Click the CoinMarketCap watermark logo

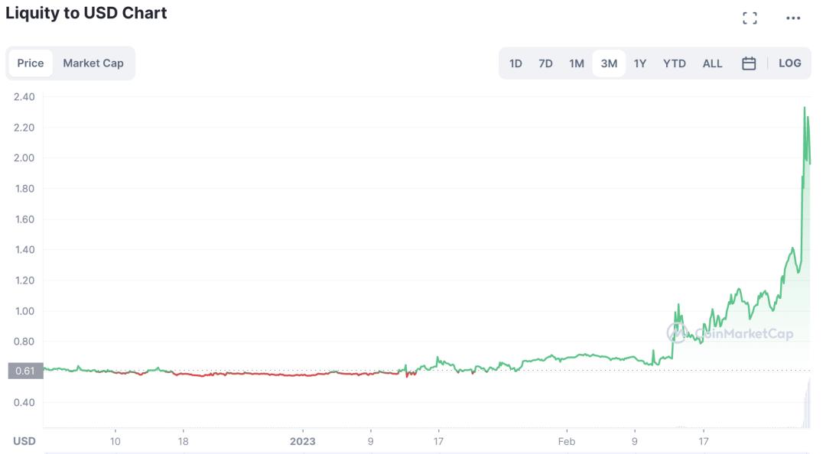pyautogui.click(x=730, y=333)
